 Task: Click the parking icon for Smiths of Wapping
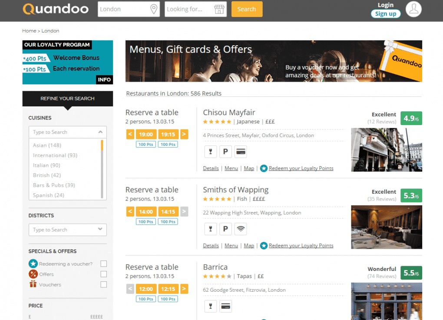[x=225, y=229]
